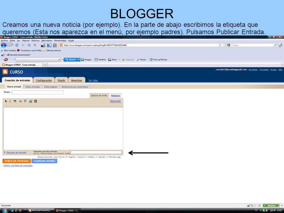The width and height of the screenshot is (284, 213).
Task: Click the Vista previa link
Action: (115, 101)
